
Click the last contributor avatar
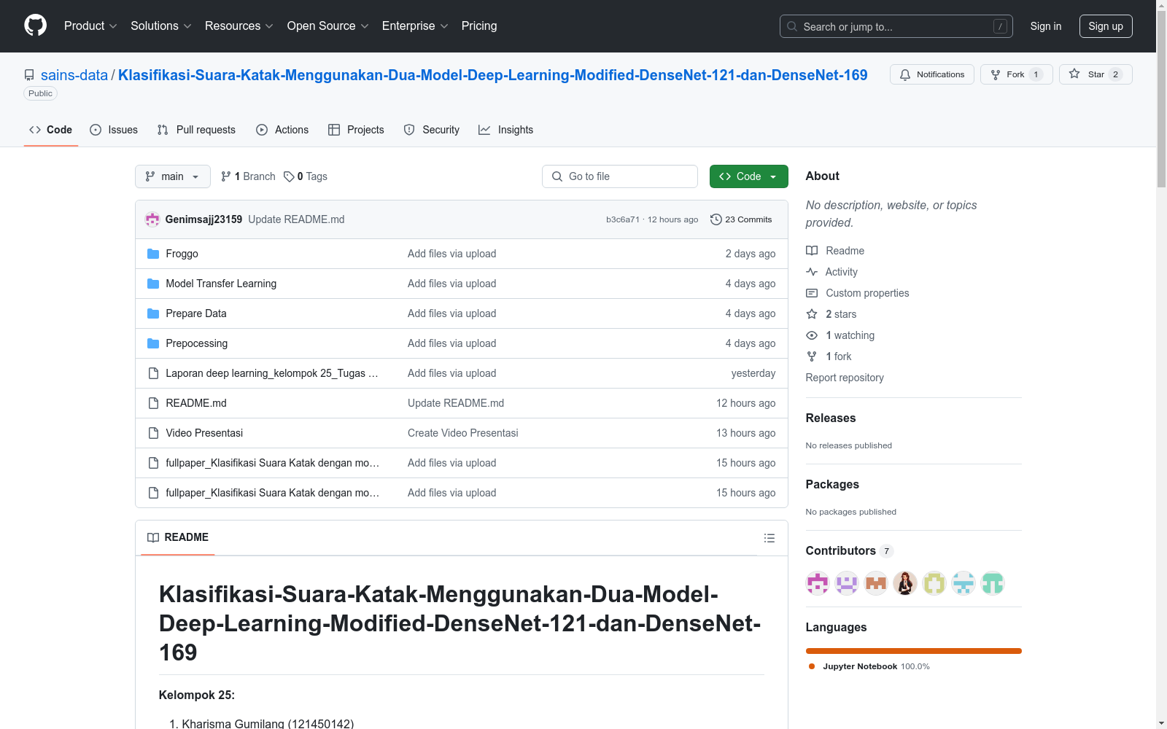993,583
